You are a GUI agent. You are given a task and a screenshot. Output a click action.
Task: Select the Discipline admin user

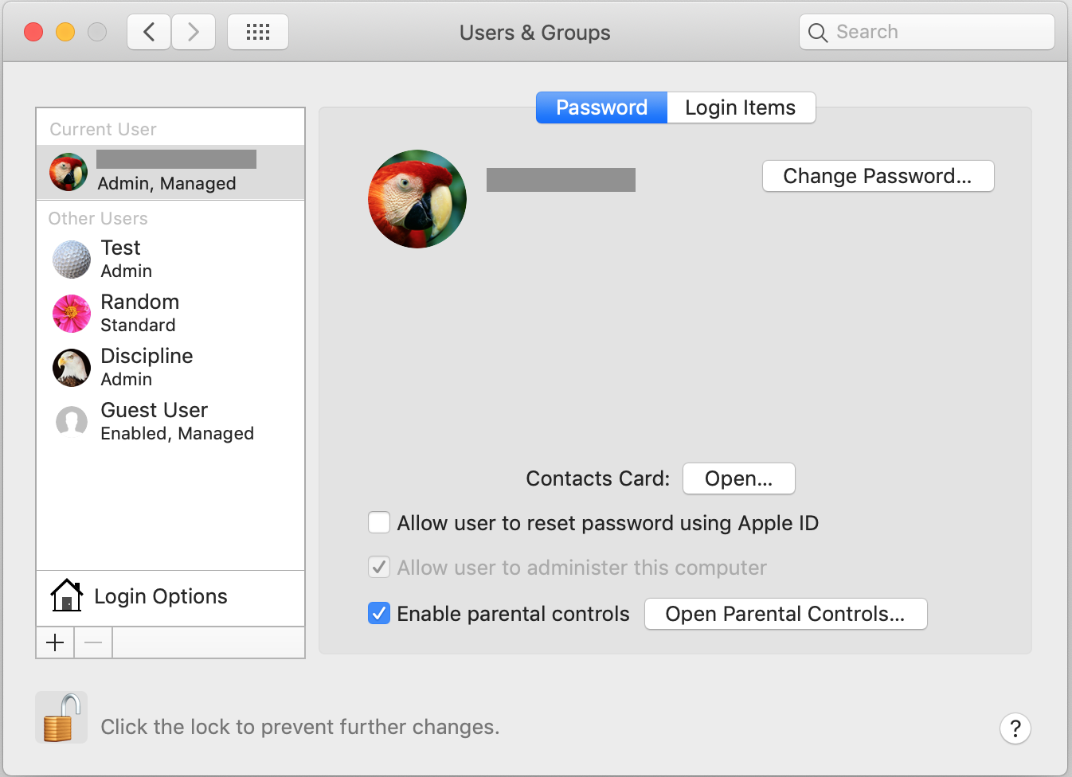pyautogui.click(x=170, y=367)
